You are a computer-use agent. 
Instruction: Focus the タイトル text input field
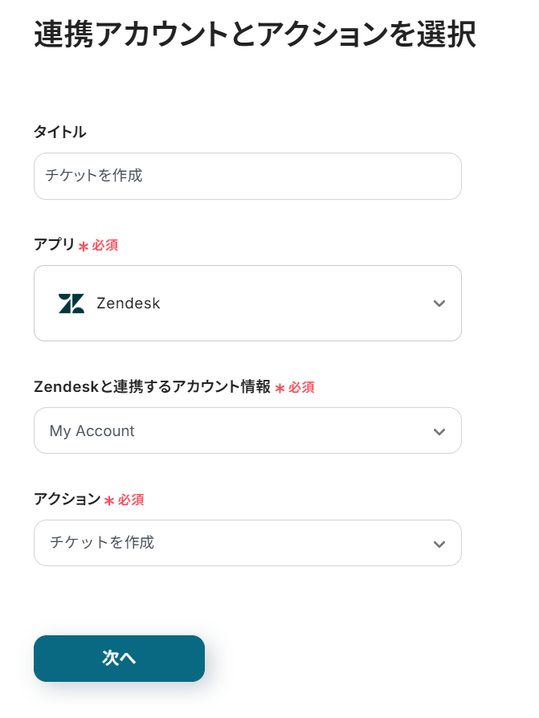pos(247,176)
